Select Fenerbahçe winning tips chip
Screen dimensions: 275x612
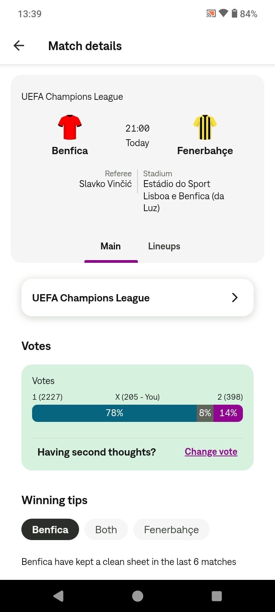[x=171, y=529]
